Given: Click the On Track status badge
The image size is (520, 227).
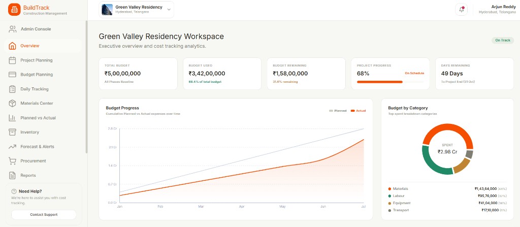Looking at the screenshot, I should tap(503, 40).
